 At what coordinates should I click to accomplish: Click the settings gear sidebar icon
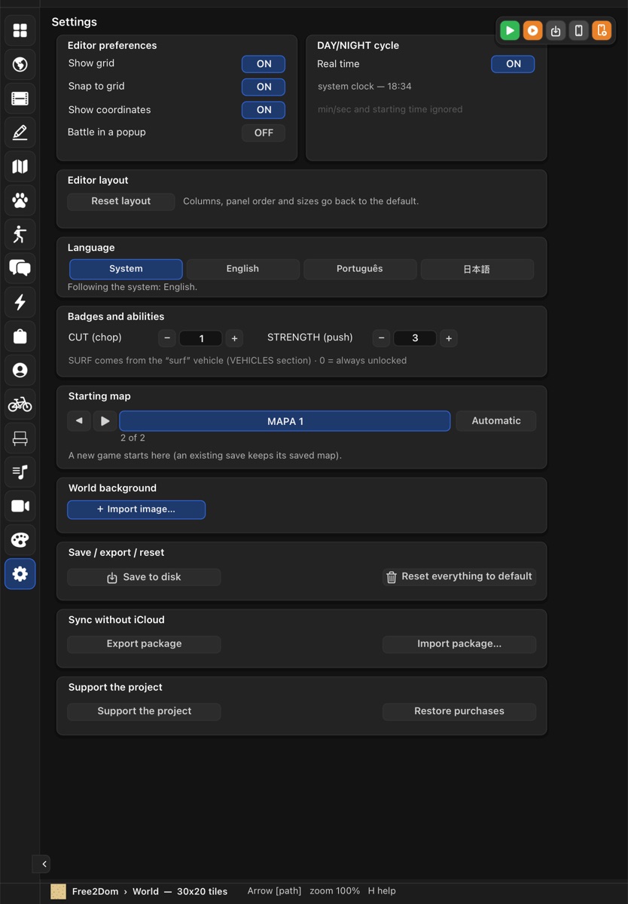(20, 574)
